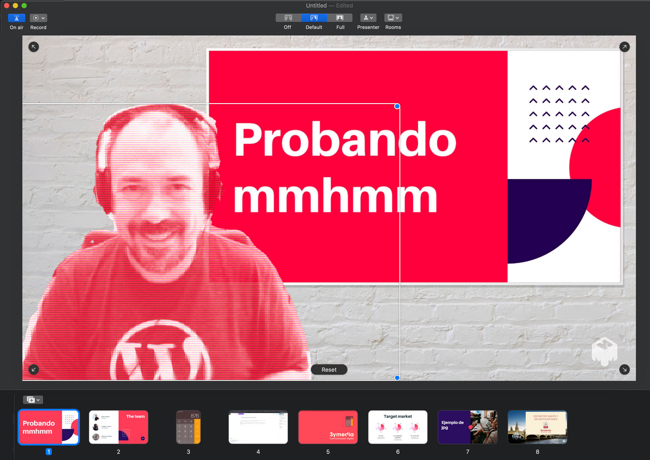Open the Presenter options dropdown

(x=368, y=18)
